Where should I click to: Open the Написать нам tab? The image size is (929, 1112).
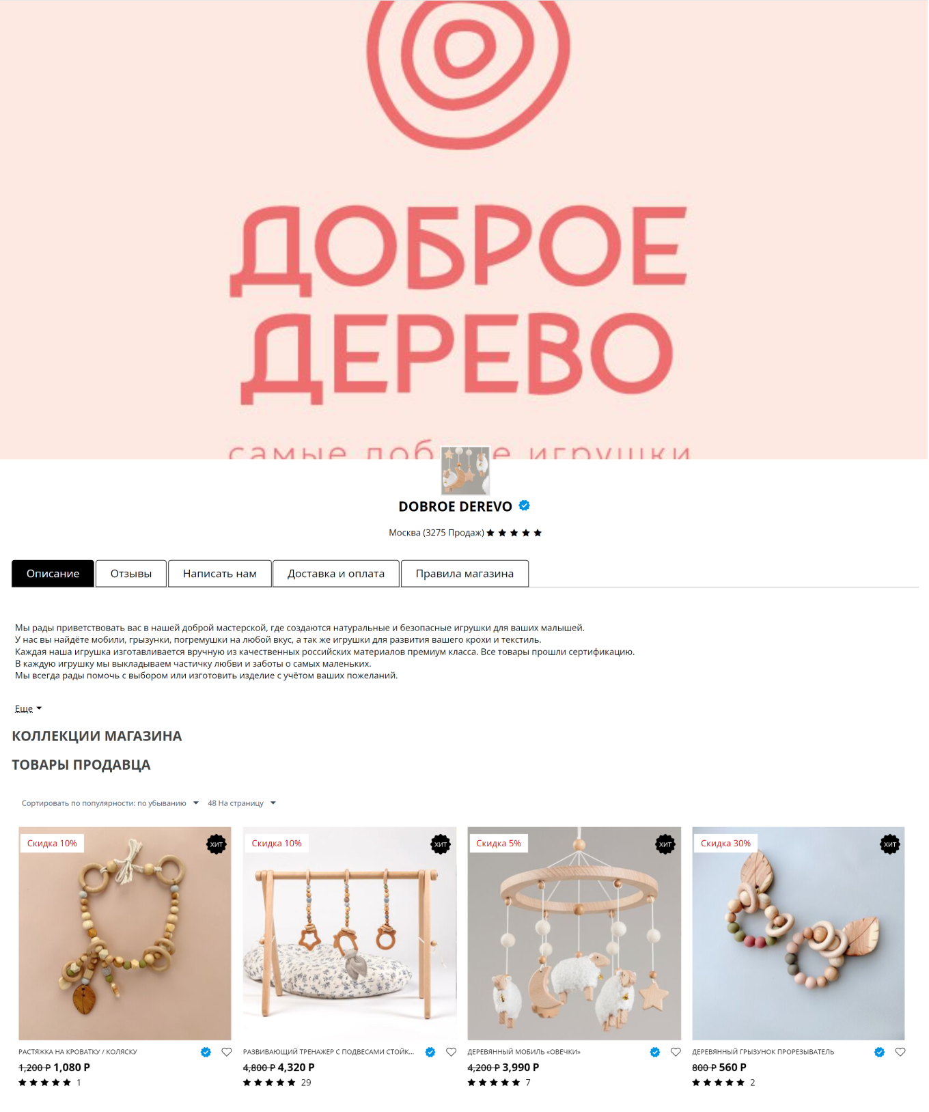220,574
